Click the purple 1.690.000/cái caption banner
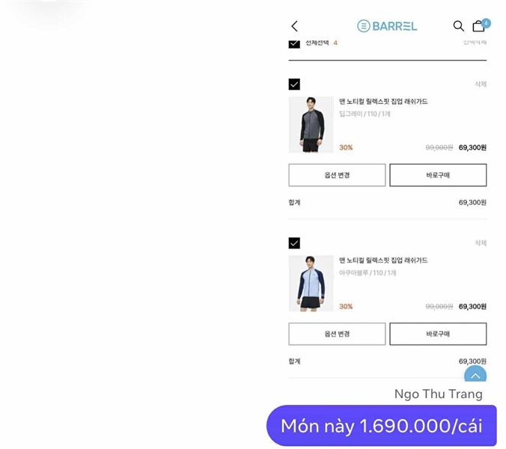The height and width of the screenshot is (449, 506). click(x=382, y=426)
